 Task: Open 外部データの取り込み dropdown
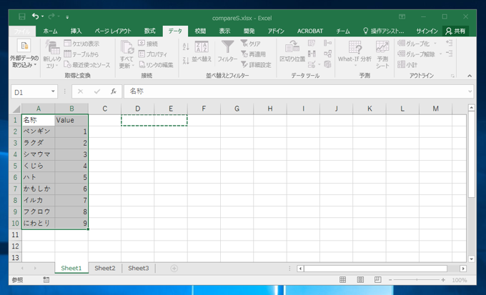(x=24, y=54)
